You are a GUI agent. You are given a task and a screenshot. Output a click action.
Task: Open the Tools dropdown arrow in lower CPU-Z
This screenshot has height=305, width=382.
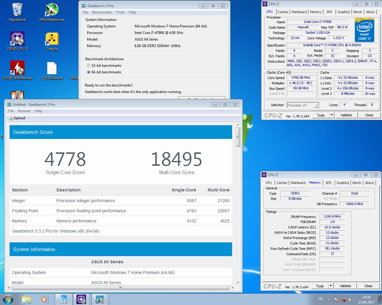pos(331,286)
